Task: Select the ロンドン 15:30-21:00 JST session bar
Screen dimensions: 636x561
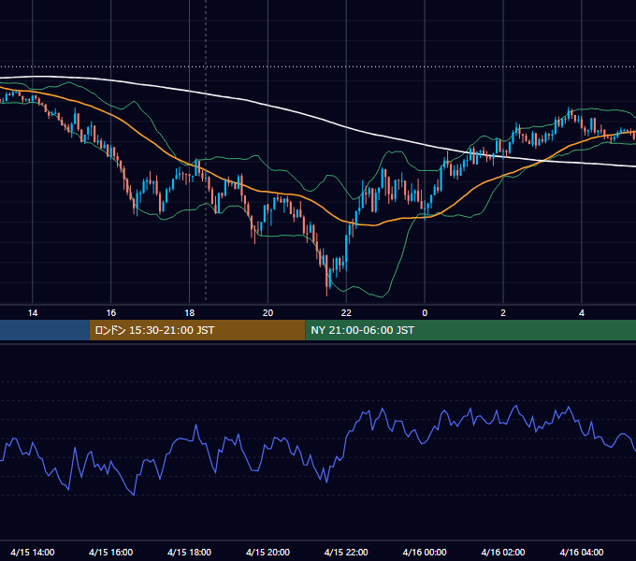Action: point(197,330)
